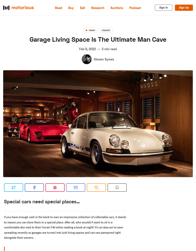Viewport: 196px width, 251px height.
Task: Select the classic tag
Action: tap(106, 30)
